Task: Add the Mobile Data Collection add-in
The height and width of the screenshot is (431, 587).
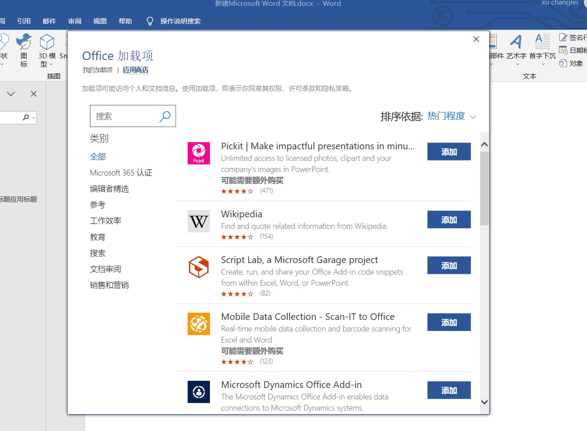Action: tap(449, 322)
